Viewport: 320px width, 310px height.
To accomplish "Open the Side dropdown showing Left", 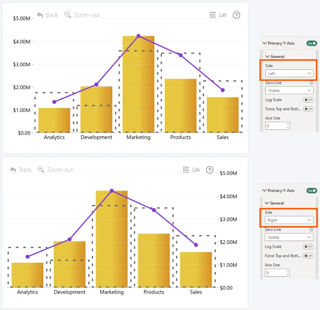I will [289, 74].
